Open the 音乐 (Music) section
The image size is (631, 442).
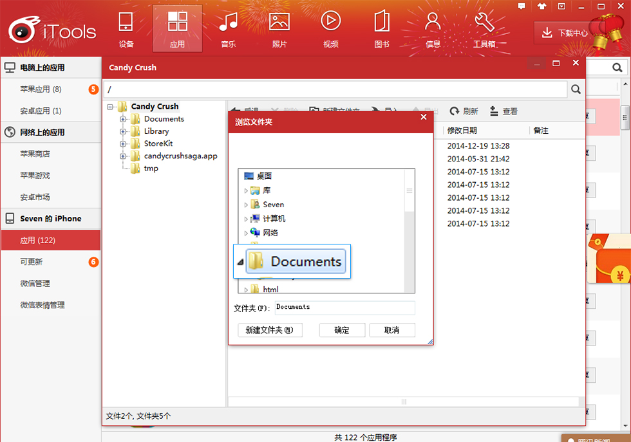228,29
